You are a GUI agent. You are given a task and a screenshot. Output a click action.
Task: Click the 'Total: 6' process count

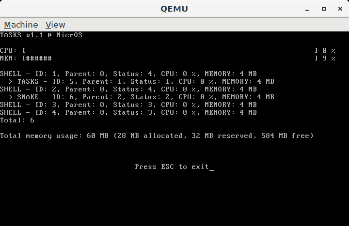tap(17, 121)
